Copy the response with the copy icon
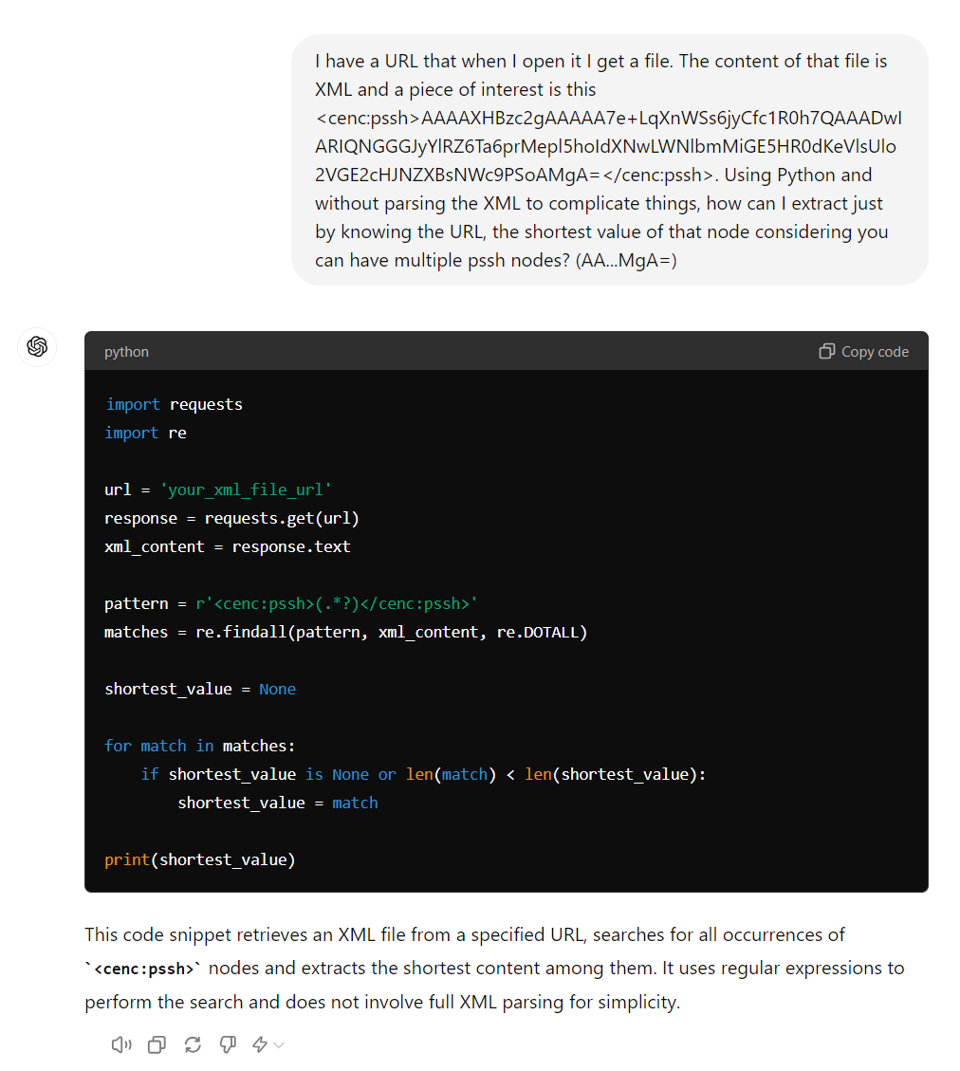This screenshot has height=1071, width=960. (157, 1044)
